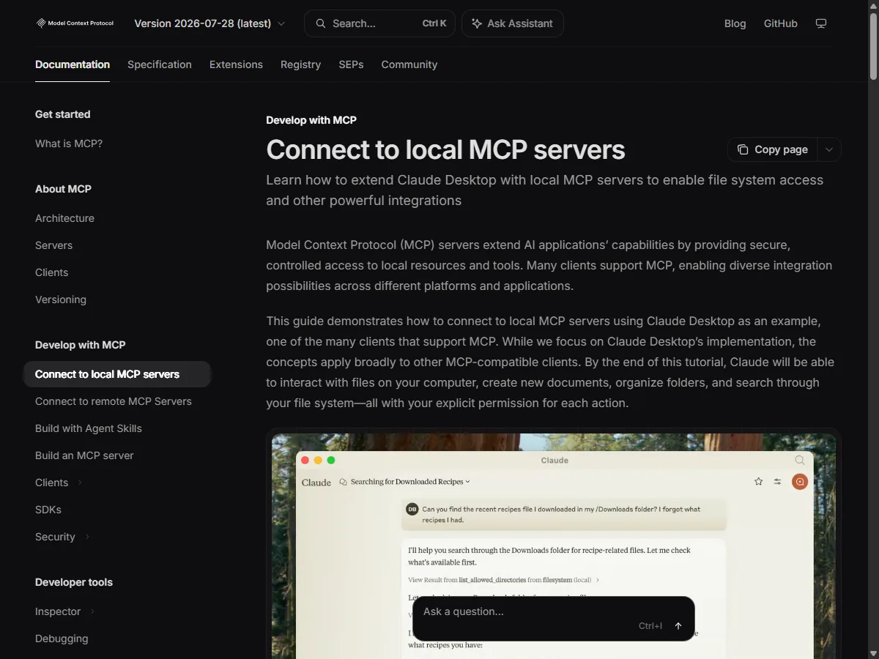Expand Clients chevron under Develop with MCP
879x659 pixels.
(80, 483)
